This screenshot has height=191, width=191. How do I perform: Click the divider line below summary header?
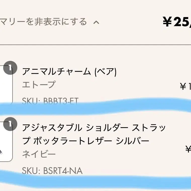click(95, 45)
